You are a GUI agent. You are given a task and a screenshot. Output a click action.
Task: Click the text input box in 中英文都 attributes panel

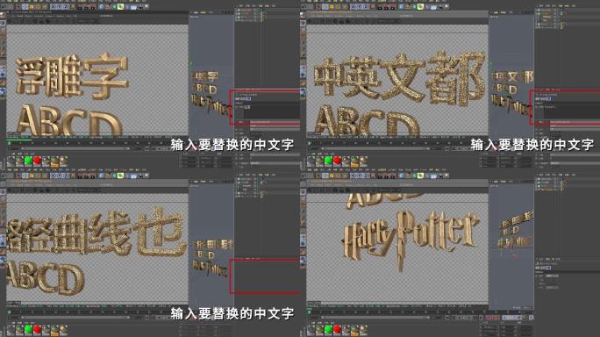[x=572, y=111]
